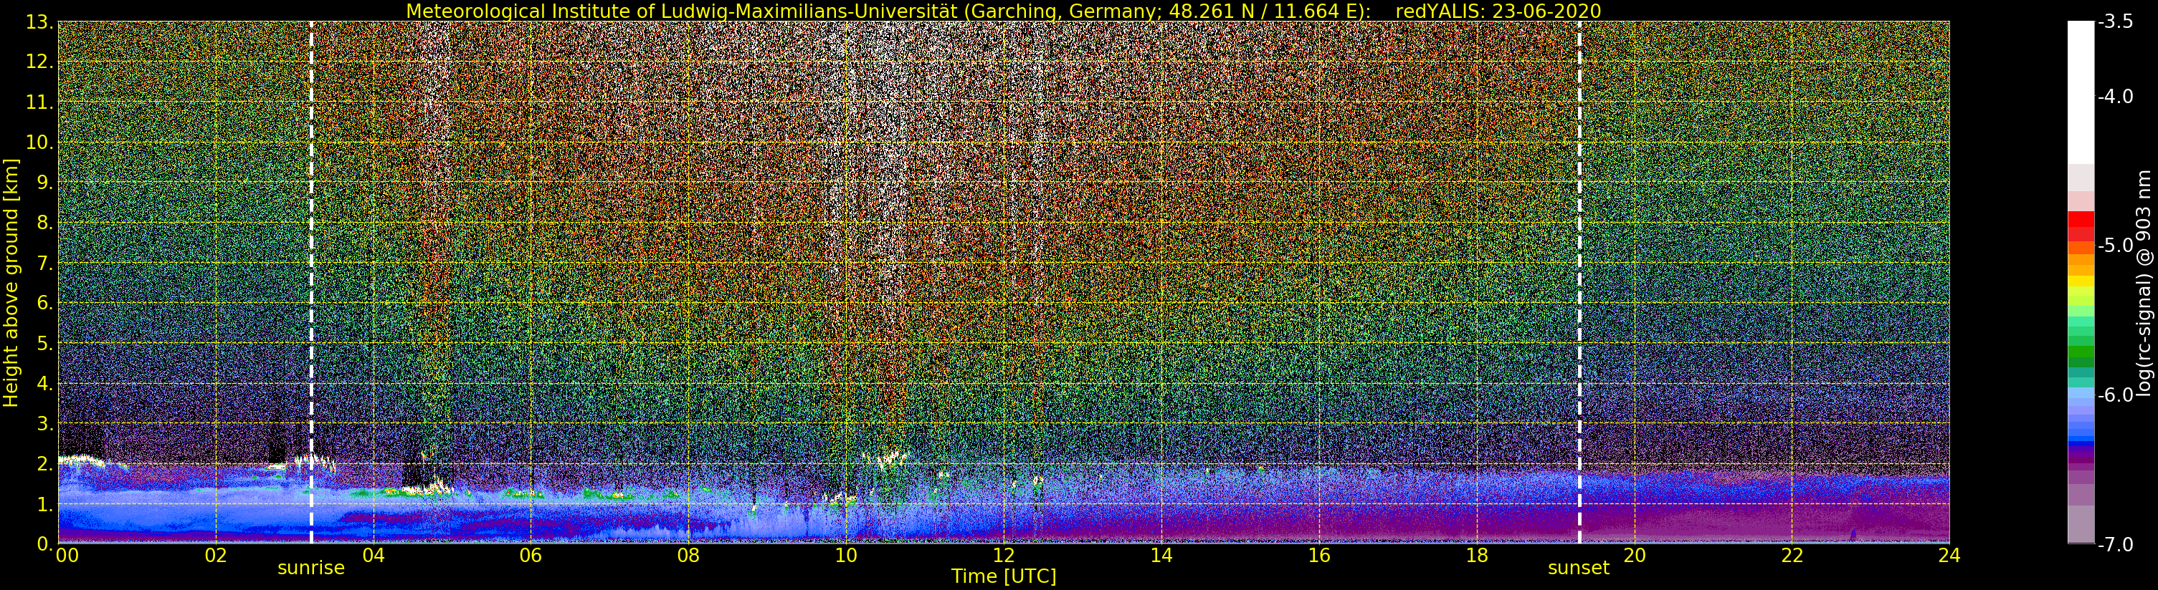The height and width of the screenshot is (590, 2158).
Task: Click the height tick label '13.'
Action: pyautogui.click(x=39, y=21)
